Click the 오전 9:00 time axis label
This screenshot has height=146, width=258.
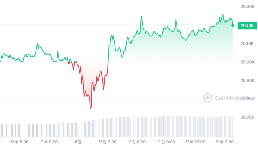[x=166, y=141]
